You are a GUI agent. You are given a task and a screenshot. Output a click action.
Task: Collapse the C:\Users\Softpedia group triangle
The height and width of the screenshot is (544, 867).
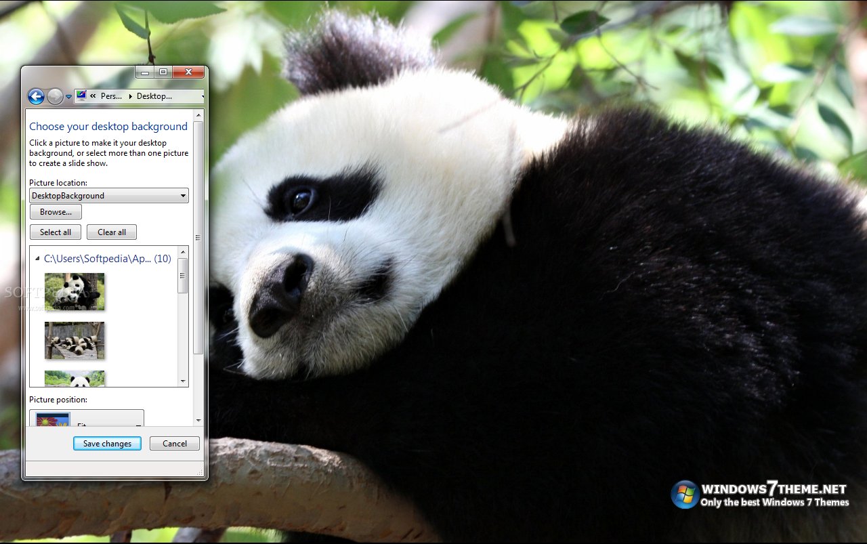pyautogui.click(x=37, y=259)
